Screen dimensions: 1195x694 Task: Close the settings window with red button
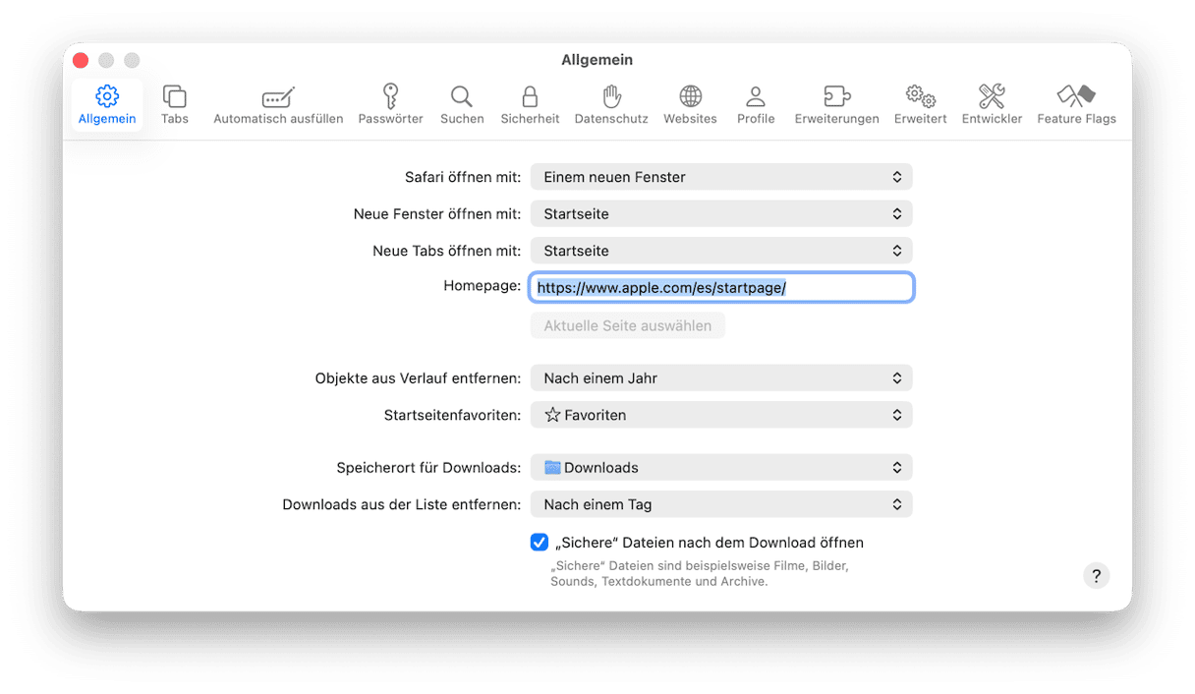[81, 60]
